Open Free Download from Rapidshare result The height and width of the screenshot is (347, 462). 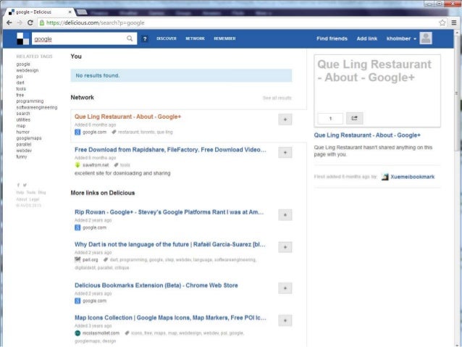170,150
